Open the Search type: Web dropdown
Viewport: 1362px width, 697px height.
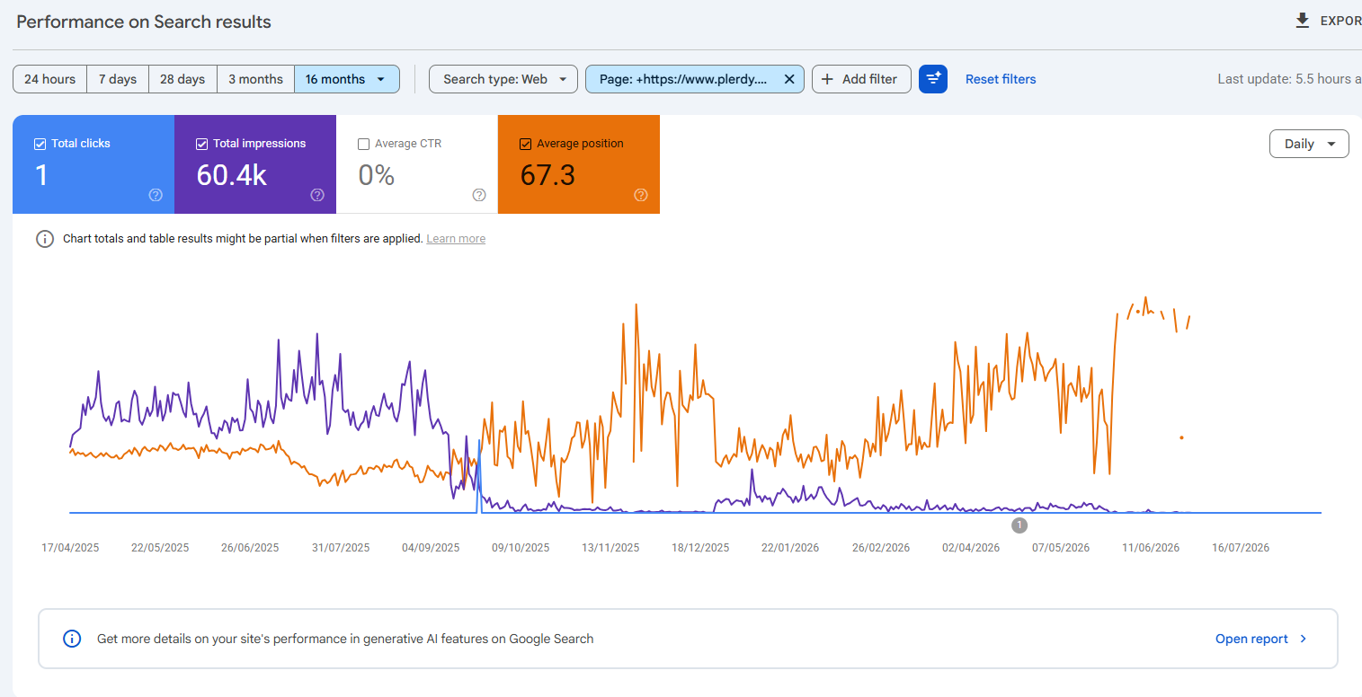(503, 79)
